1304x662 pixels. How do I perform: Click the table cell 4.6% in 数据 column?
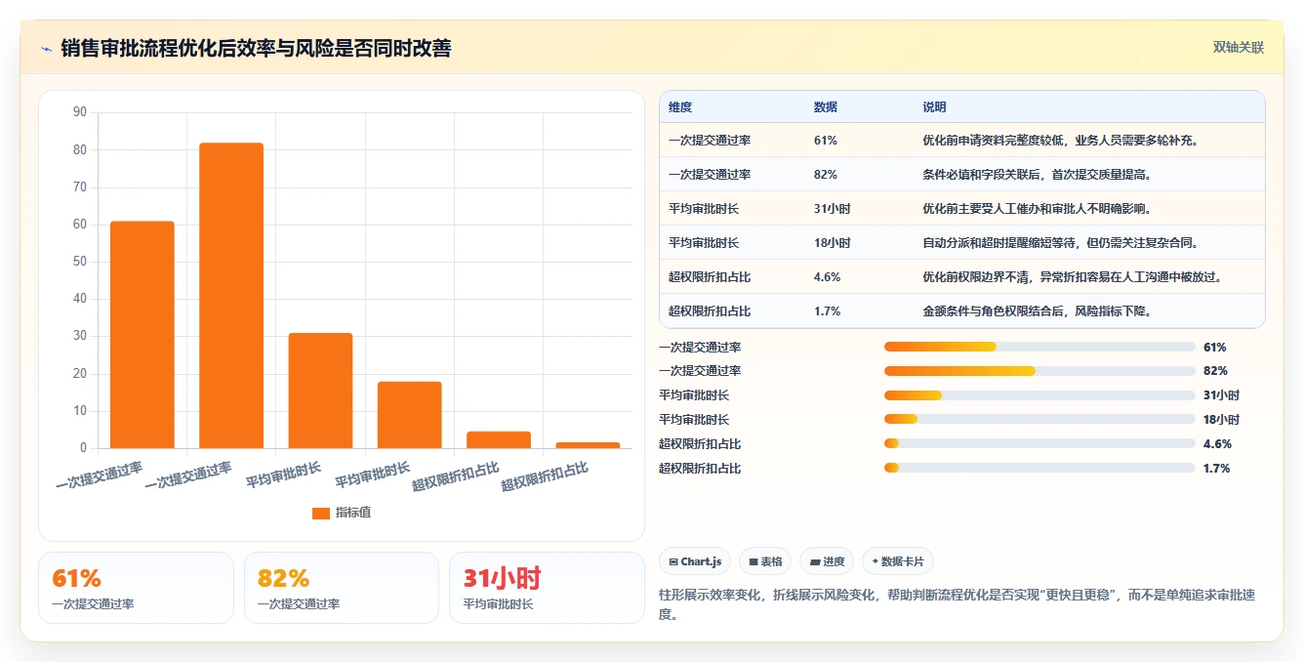coord(827,277)
